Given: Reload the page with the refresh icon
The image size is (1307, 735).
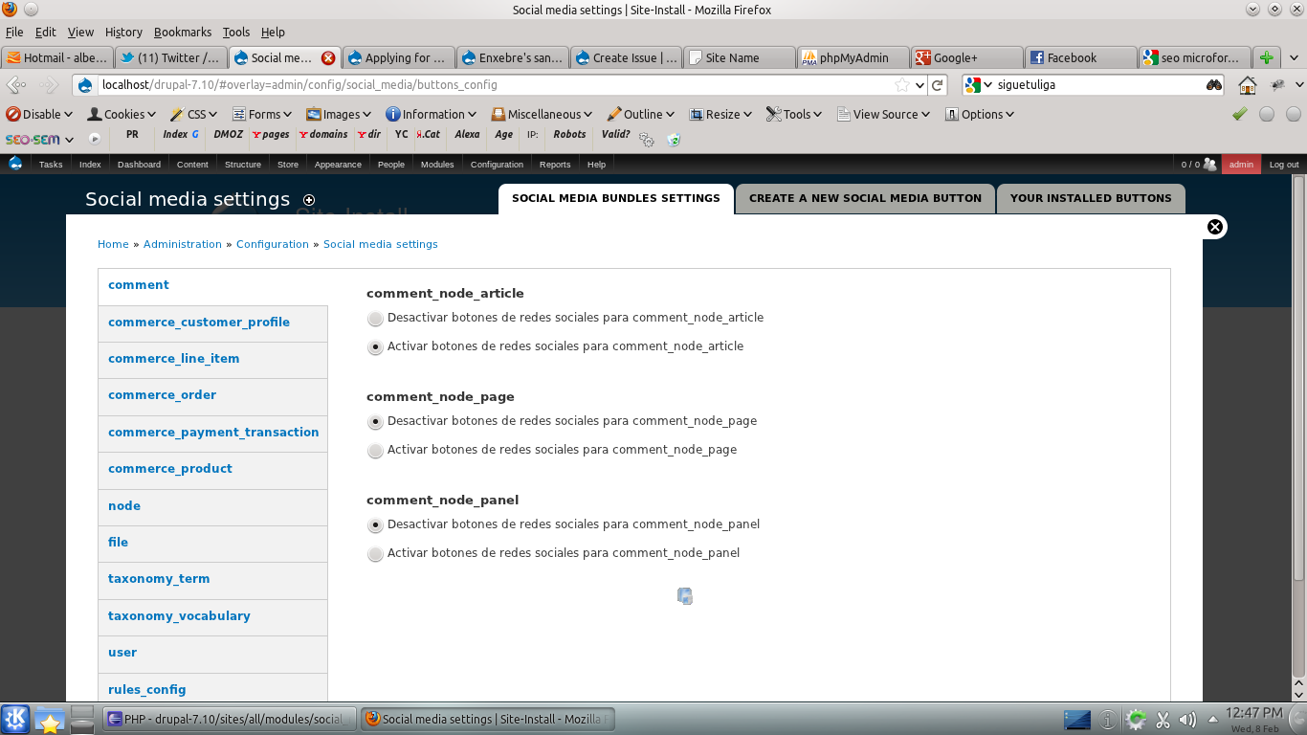Looking at the screenshot, I should coord(939,85).
